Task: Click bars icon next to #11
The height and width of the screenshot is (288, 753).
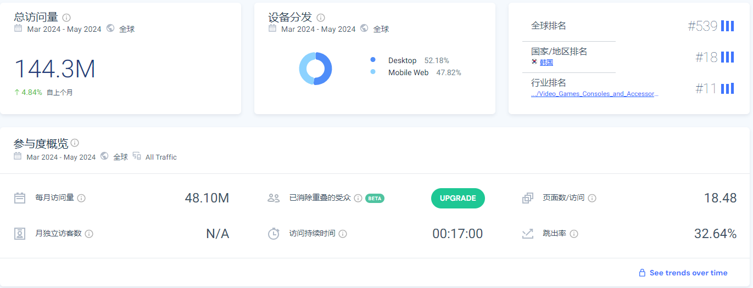Action: pyautogui.click(x=728, y=88)
